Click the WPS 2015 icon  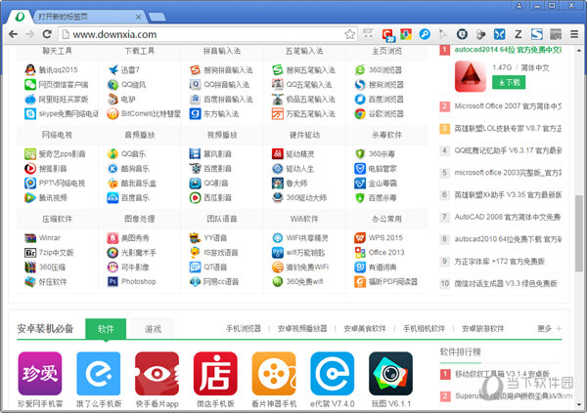360,237
